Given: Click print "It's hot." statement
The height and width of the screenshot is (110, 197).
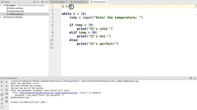Looking at the screenshot, I should coord(94,36).
